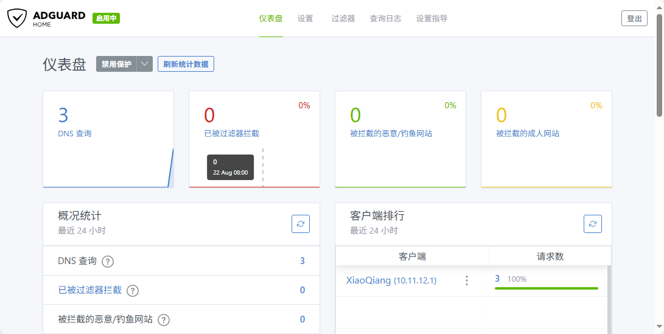Image resolution: width=664 pixels, height=334 pixels.
Task: Click 刷新统计数据 button
Action: coord(186,64)
